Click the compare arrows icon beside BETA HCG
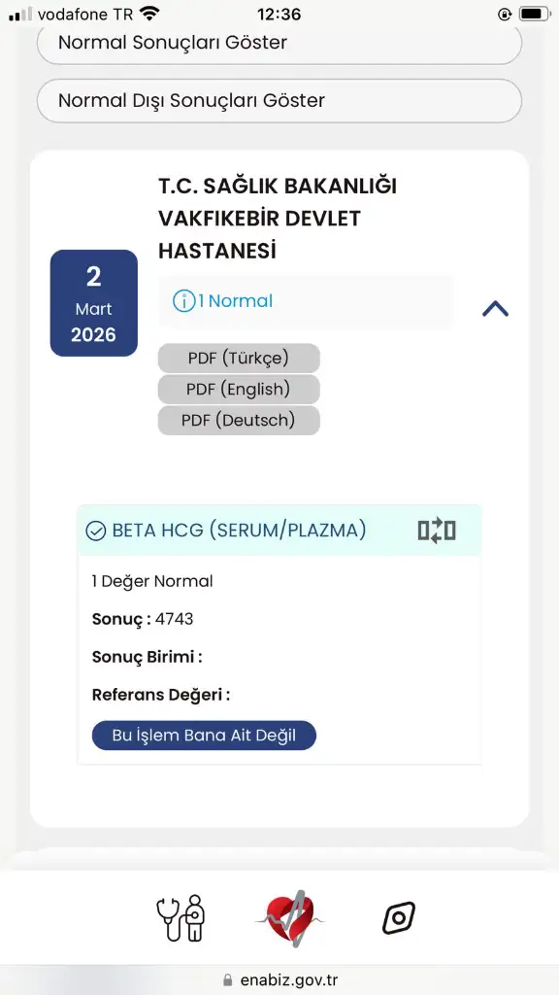The width and height of the screenshot is (559, 995). coord(437,531)
